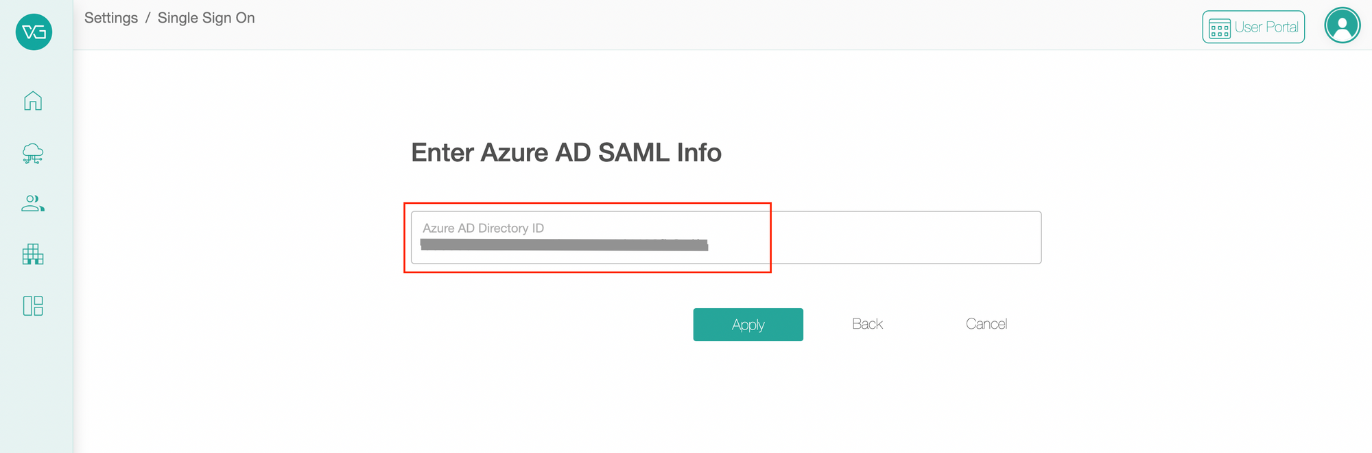Cancel the SAML configuration

point(986,324)
